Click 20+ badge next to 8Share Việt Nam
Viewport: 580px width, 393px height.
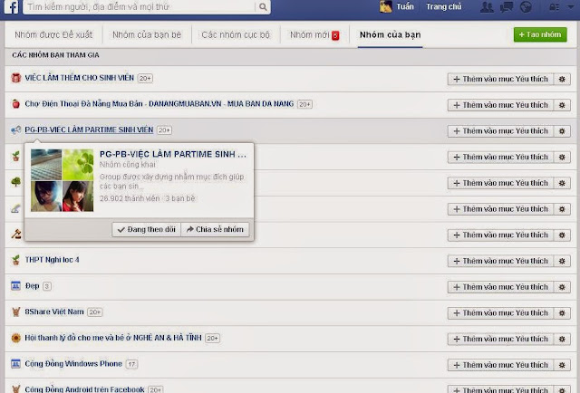pos(94,312)
